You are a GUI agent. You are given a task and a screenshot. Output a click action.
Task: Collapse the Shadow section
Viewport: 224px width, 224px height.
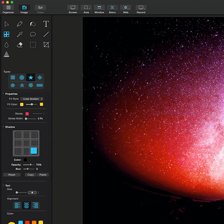click(x=3, y=127)
